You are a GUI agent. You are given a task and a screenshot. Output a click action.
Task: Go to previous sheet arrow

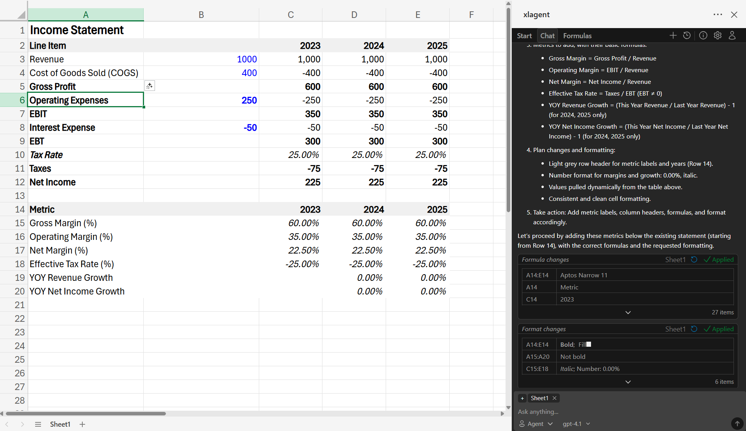pyautogui.click(x=7, y=424)
